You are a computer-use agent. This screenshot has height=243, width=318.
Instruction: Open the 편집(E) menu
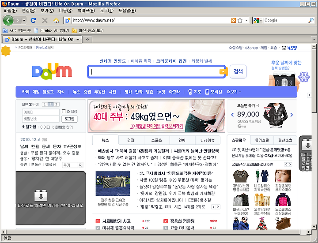(x=29, y=11)
